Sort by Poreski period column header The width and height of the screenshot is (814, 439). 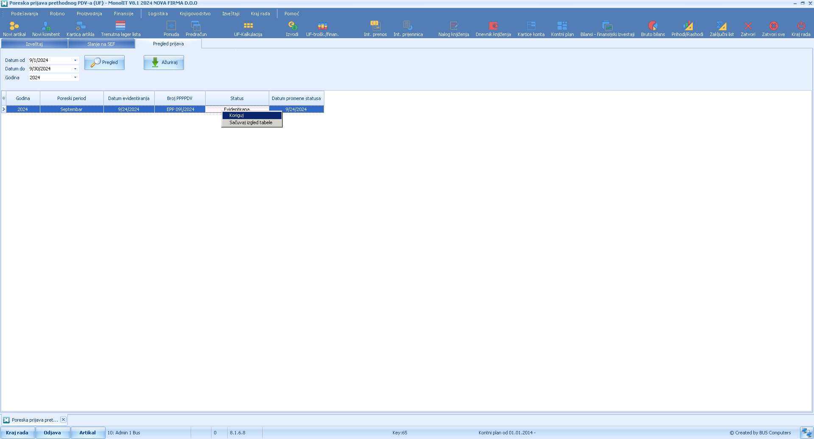coord(72,98)
